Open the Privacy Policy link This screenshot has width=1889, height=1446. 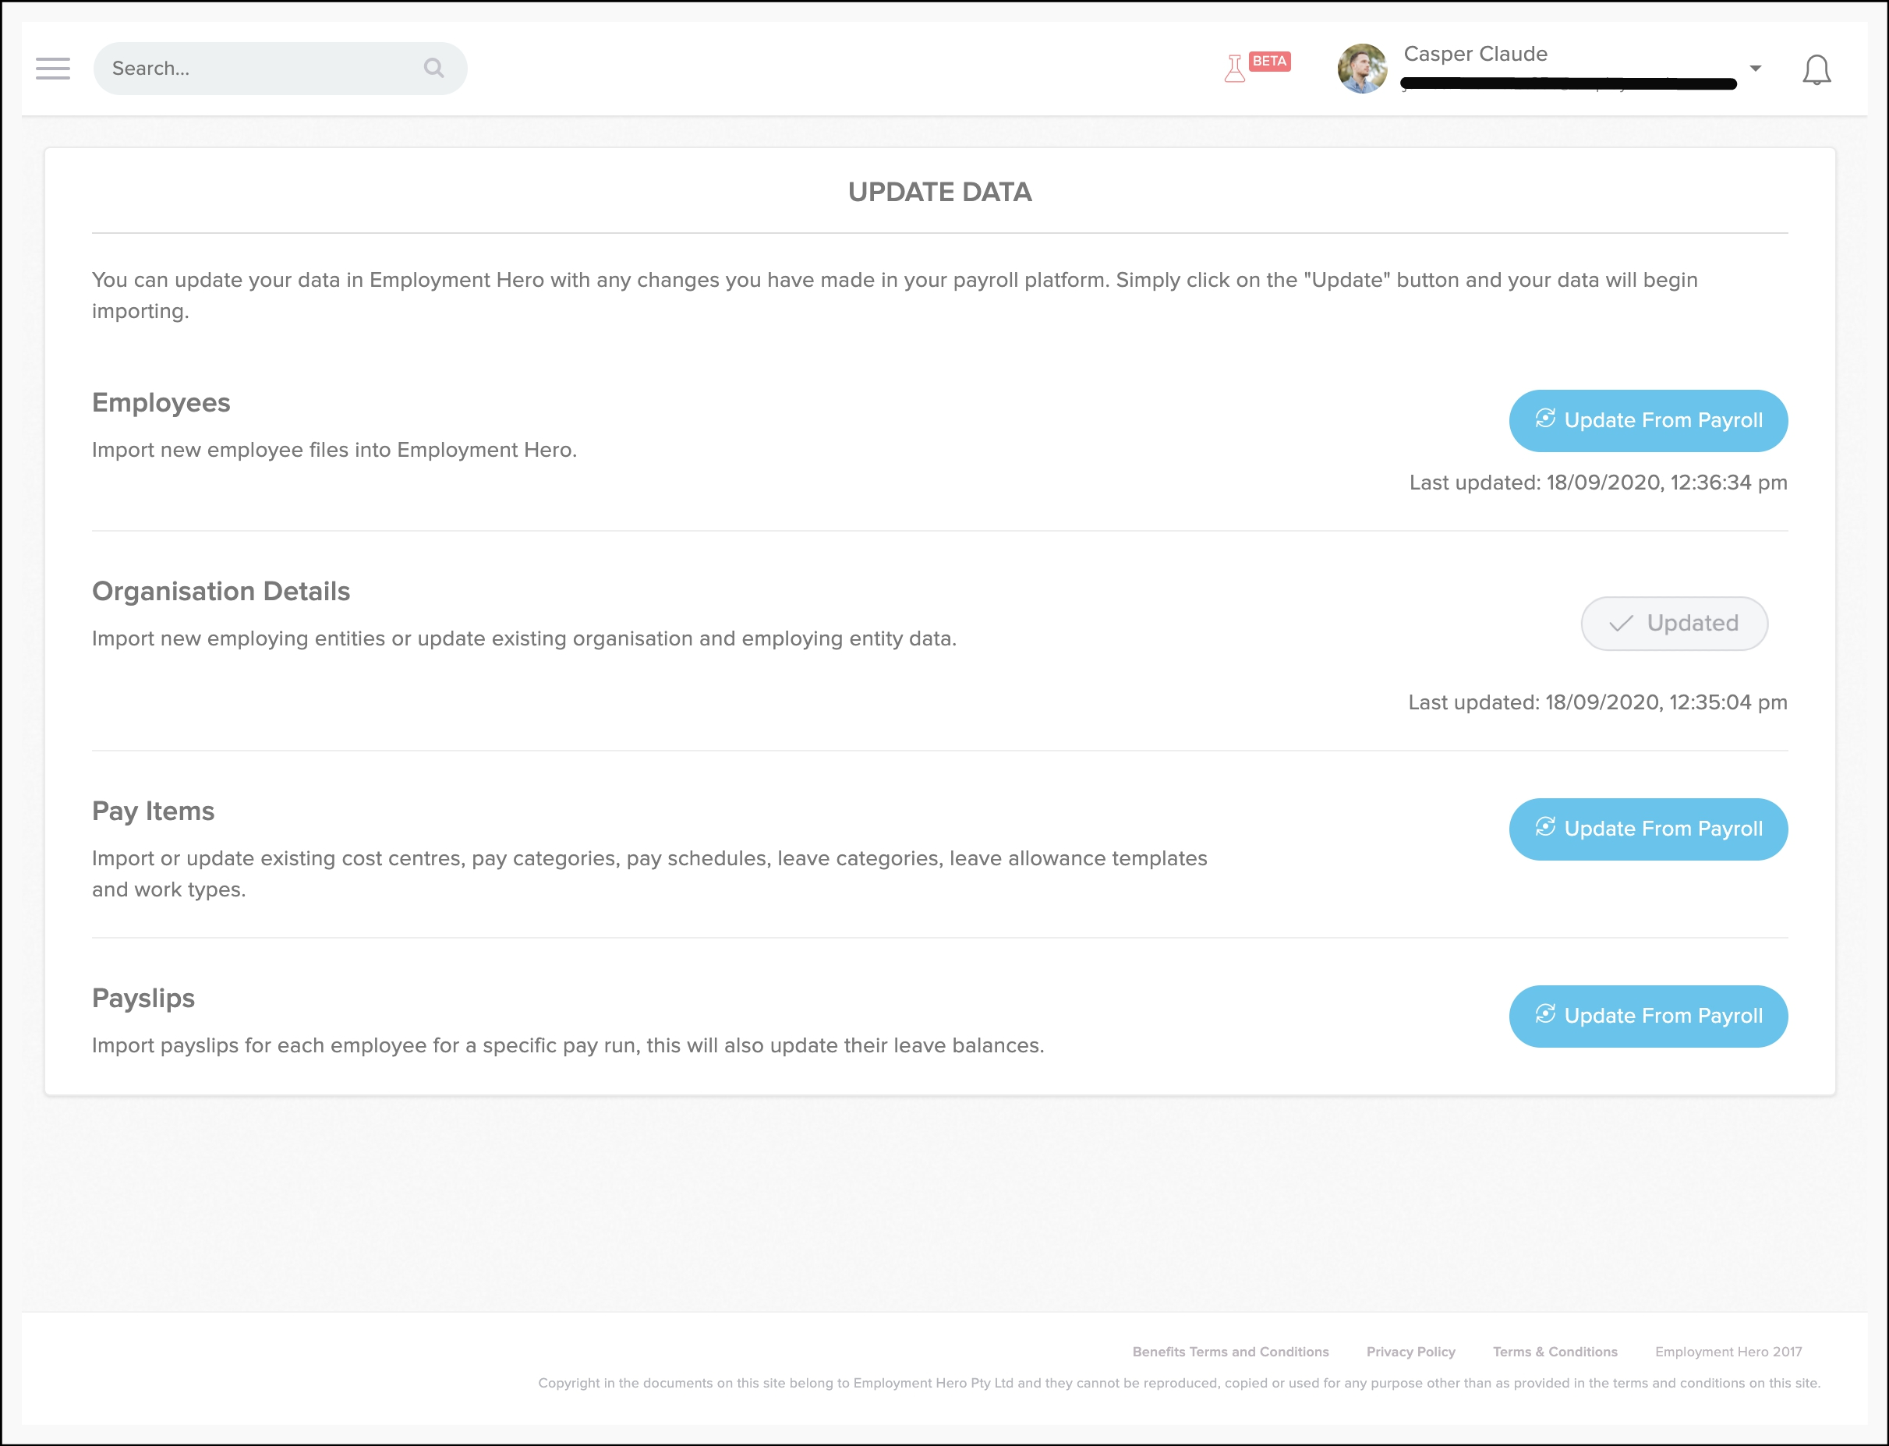pyautogui.click(x=1410, y=1352)
